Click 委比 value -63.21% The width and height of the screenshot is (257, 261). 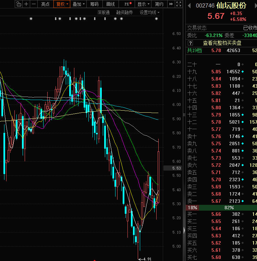[x=213, y=36]
